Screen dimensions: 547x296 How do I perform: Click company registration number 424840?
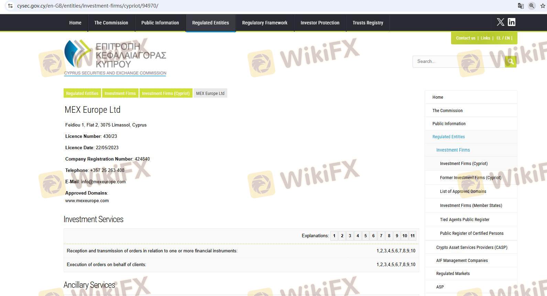click(142, 159)
